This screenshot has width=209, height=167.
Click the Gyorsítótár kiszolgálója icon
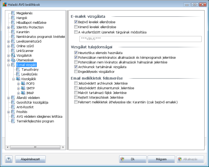(x=13, y=102)
